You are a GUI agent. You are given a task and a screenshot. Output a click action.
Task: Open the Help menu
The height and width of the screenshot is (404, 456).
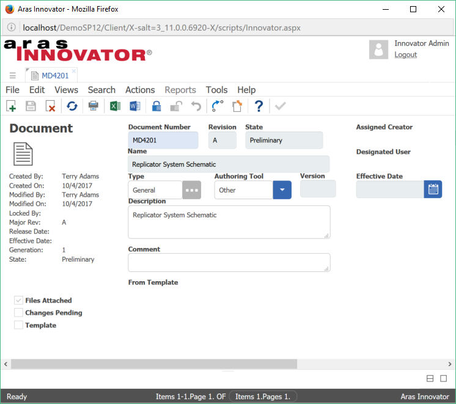click(246, 90)
